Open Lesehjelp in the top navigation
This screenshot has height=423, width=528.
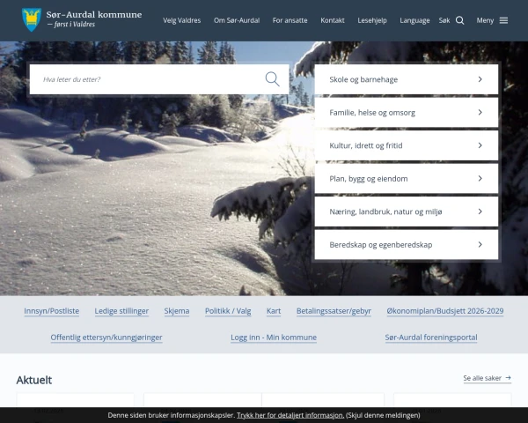point(372,20)
